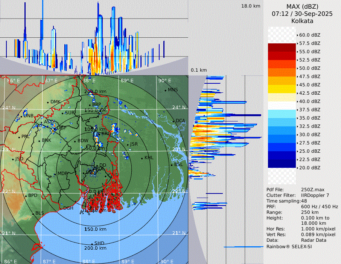Click the Rainbow SELEX-SI footer text

click(289, 247)
